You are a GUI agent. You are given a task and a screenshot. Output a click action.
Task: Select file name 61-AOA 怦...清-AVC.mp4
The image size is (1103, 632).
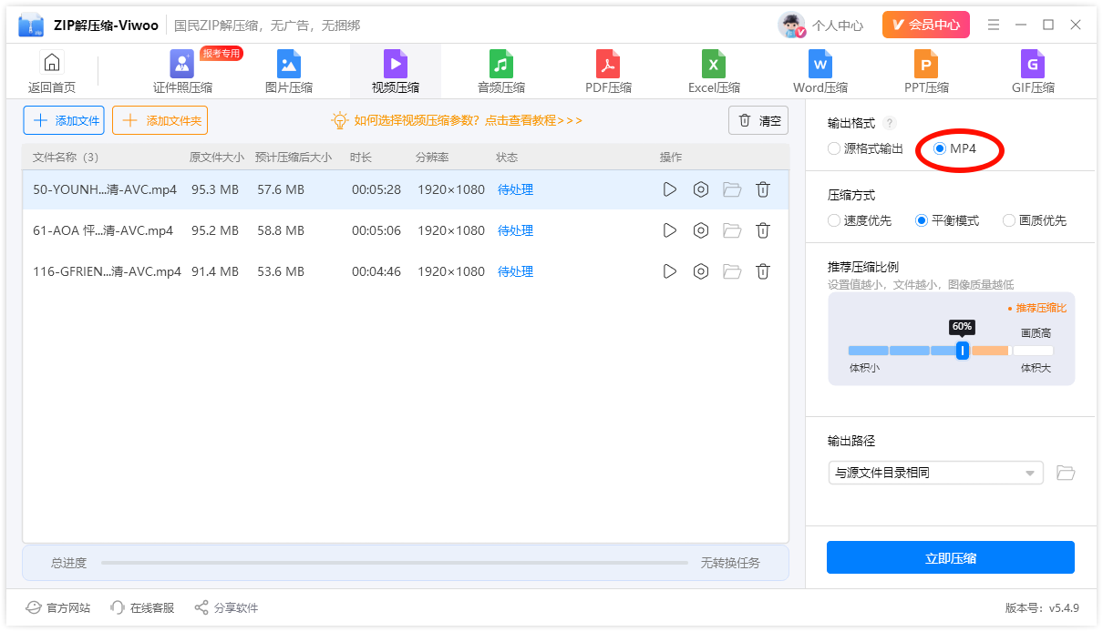[103, 230]
